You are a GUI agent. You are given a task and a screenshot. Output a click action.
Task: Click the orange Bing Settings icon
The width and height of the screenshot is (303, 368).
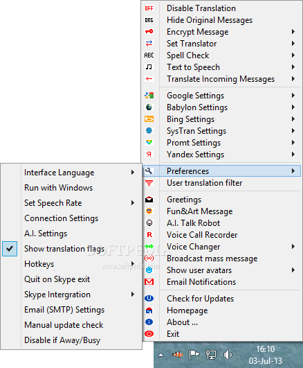point(149,119)
